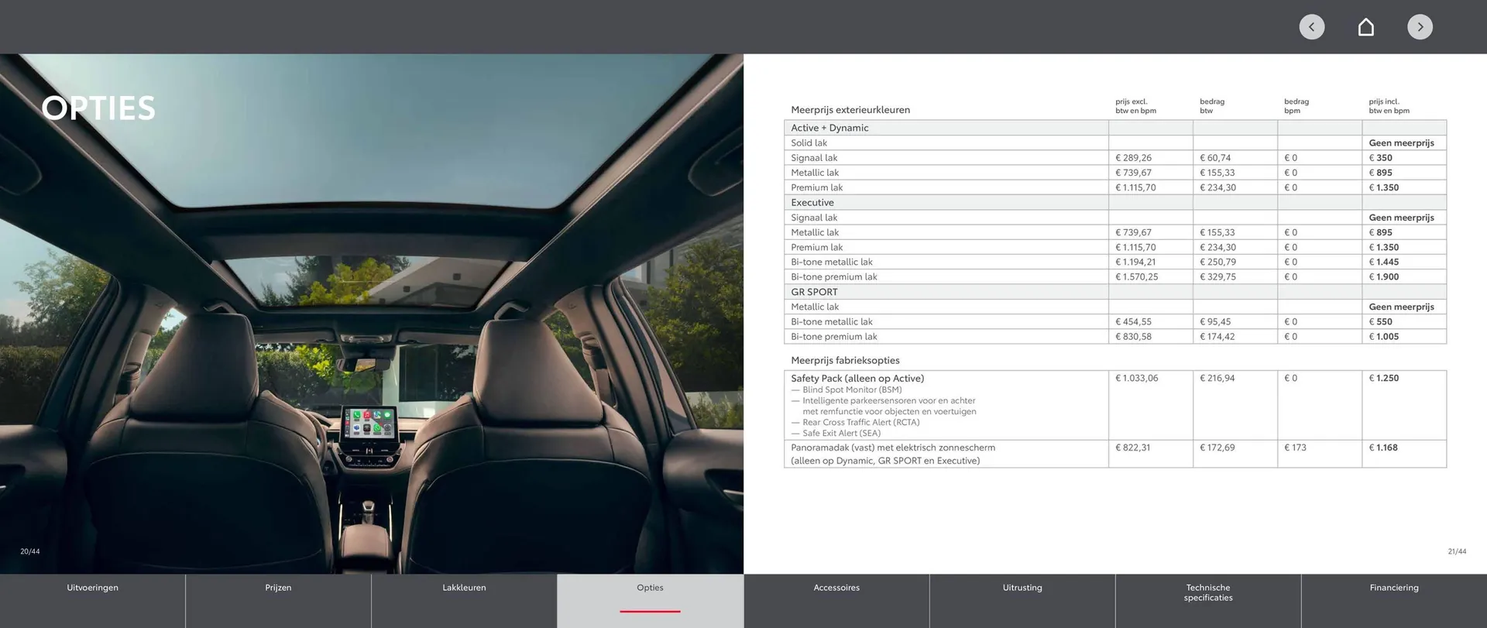Switch to the Prijzen tab
This screenshot has width=1487, height=628.
click(x=278, y=600)
